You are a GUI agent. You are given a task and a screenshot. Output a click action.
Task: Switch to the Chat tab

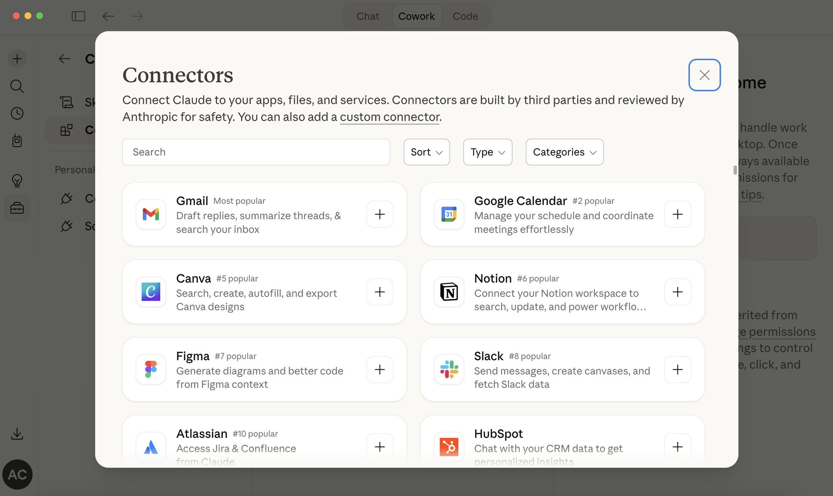368,16
